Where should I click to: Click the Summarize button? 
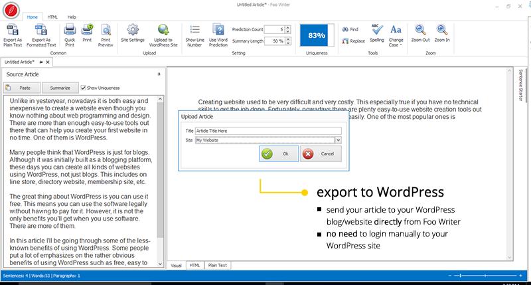[x=60, y=88]
